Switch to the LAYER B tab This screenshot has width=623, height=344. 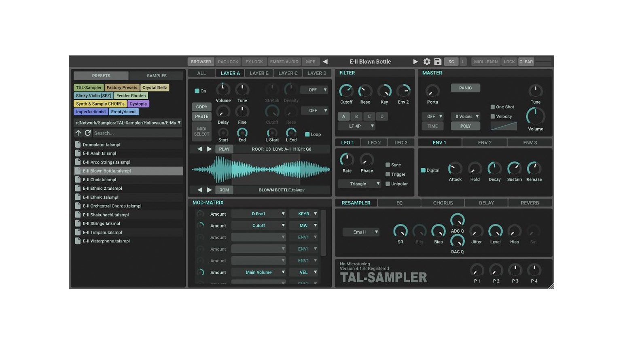259,73
